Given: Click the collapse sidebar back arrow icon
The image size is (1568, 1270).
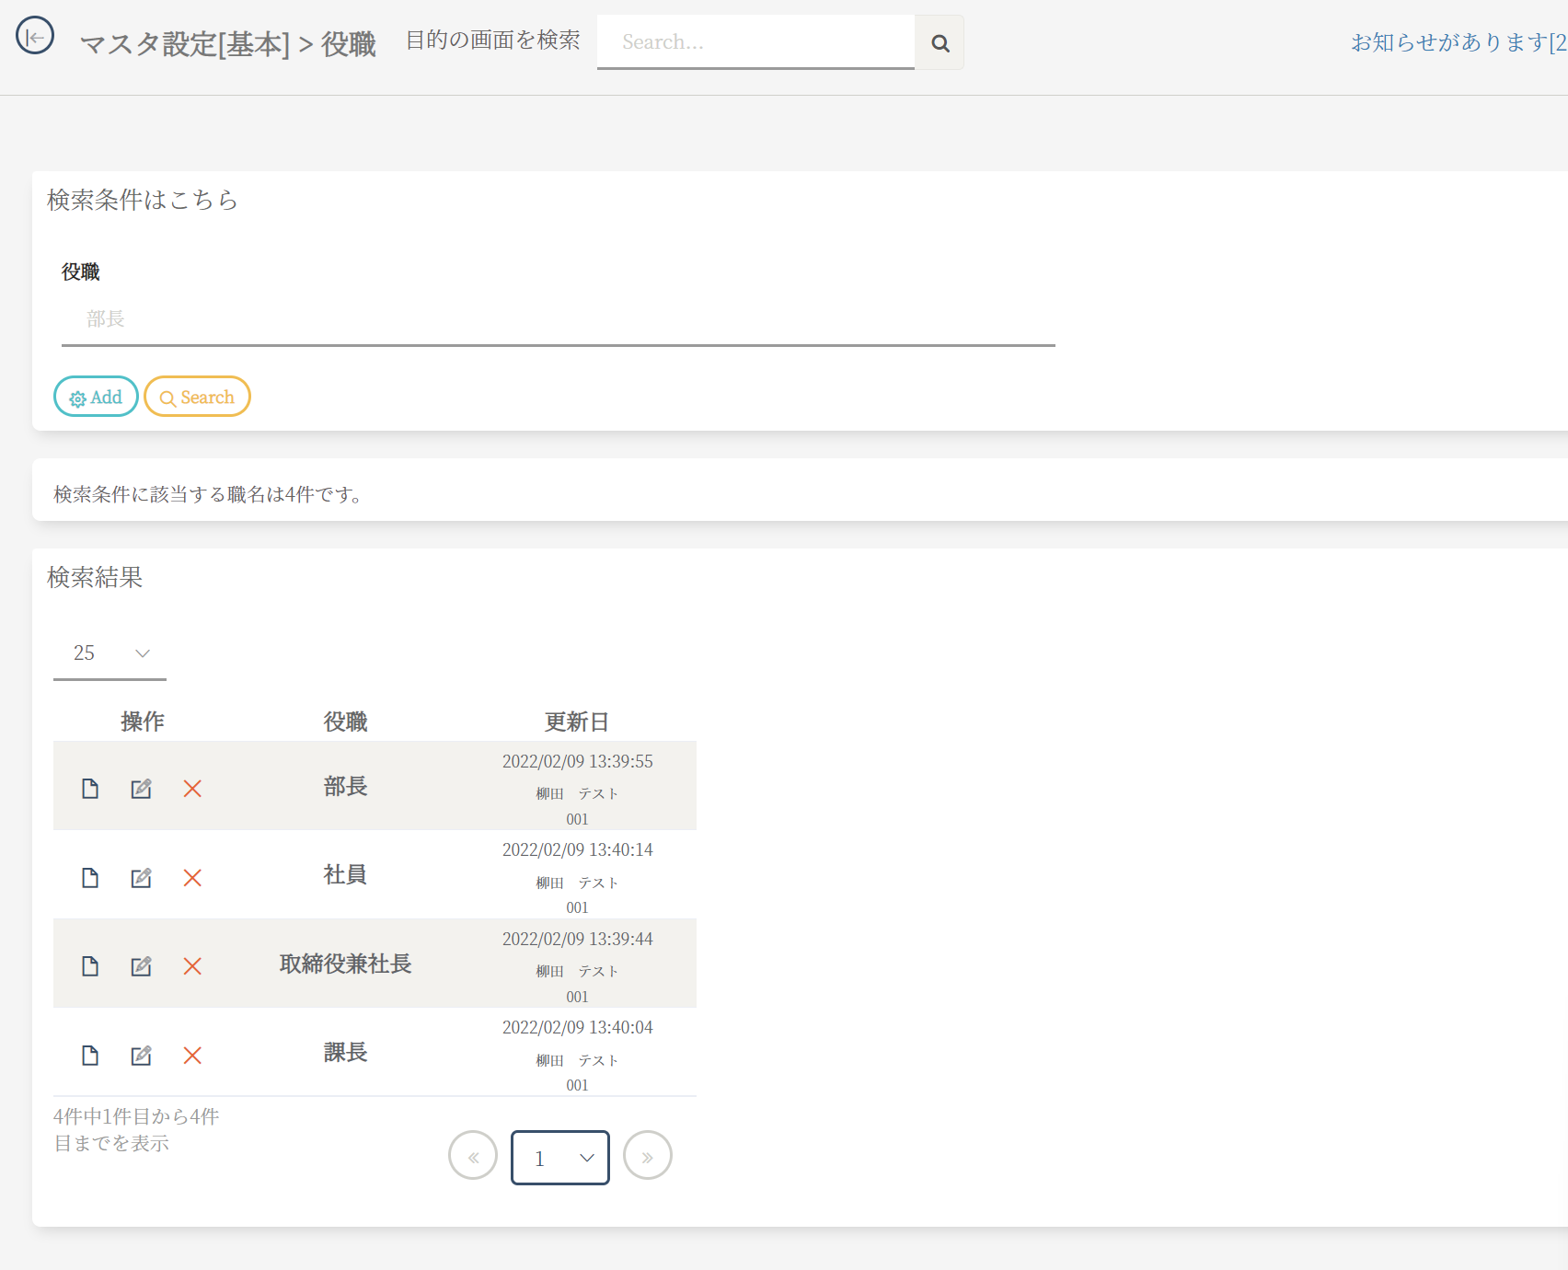Looking at the screenshot, I should 35,37.
